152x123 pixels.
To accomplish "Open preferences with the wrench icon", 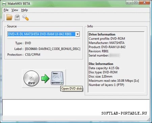I will (25, 18).
